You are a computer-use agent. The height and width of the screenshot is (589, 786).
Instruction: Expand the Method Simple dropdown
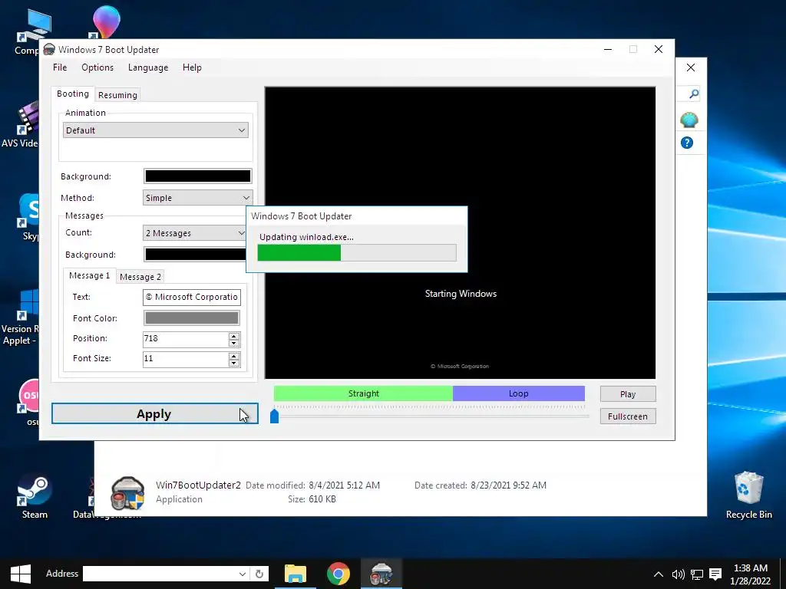pyautogui.click(x=197, y=198)
